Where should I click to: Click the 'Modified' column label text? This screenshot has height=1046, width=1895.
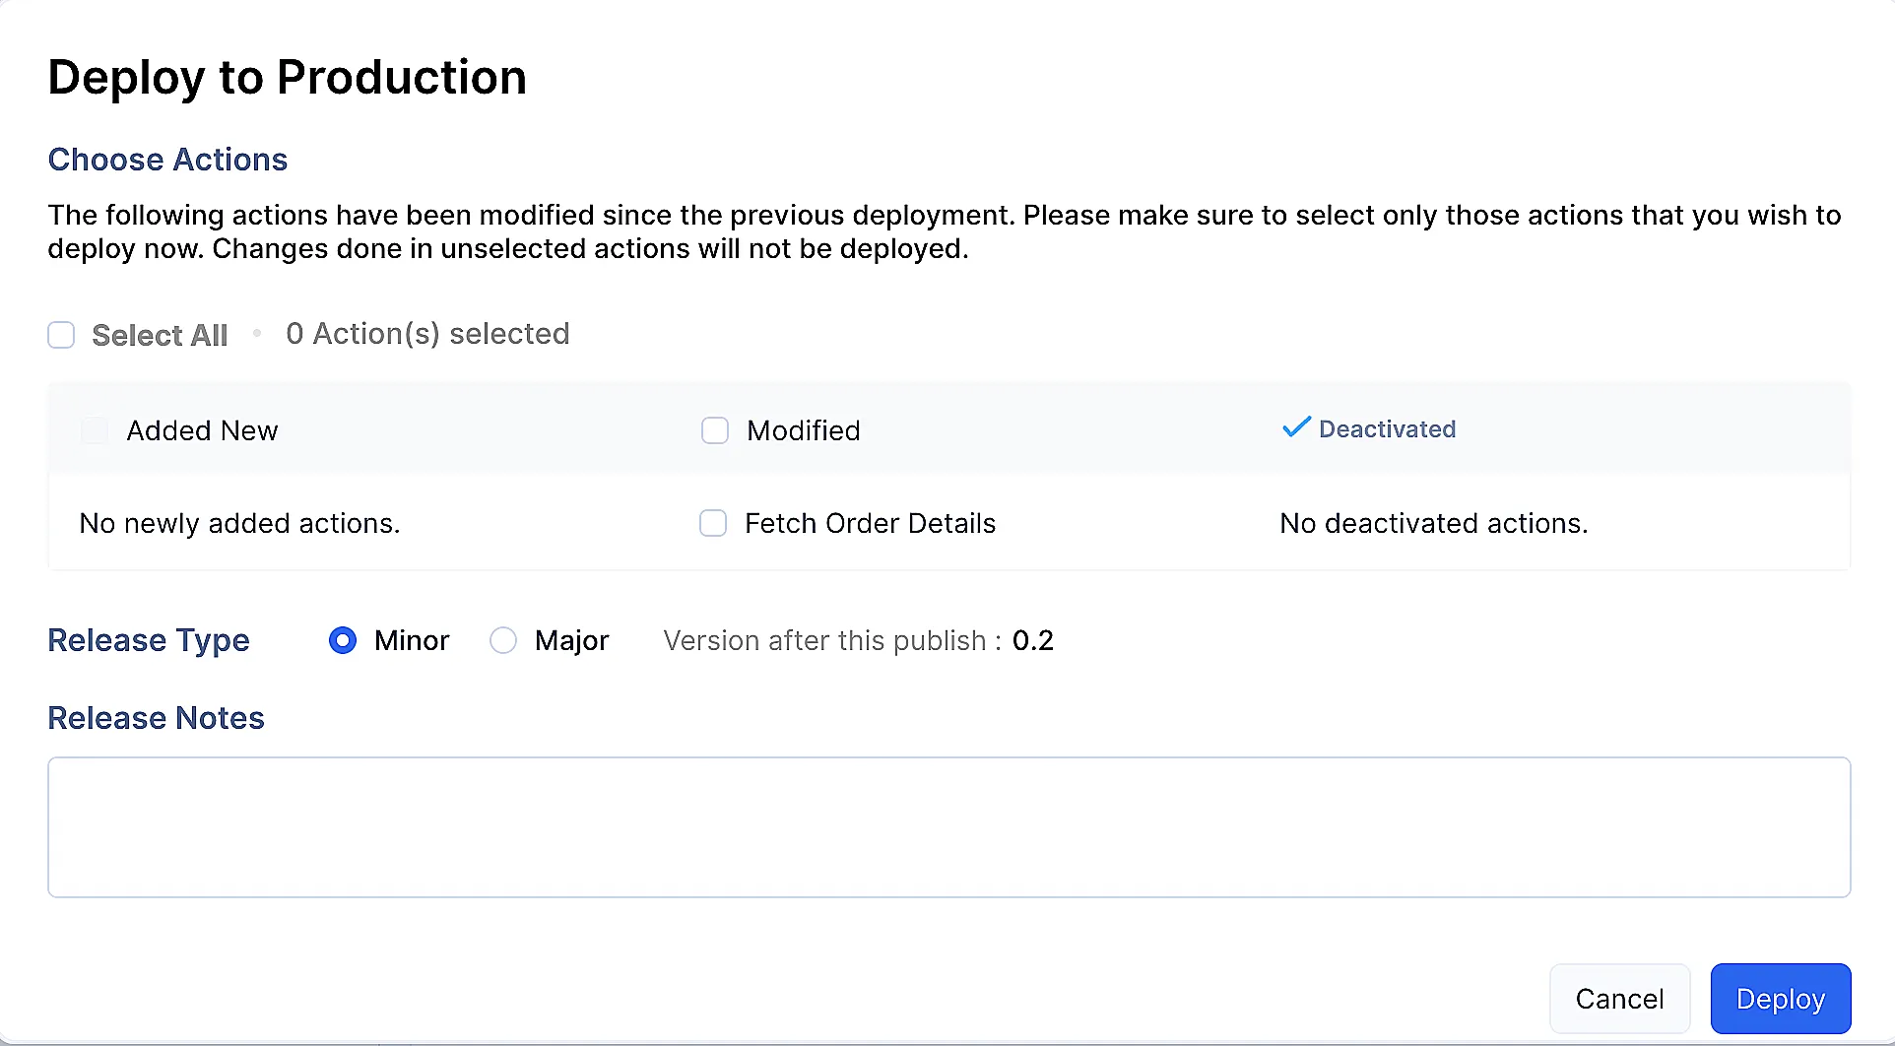tap(804, 430)
